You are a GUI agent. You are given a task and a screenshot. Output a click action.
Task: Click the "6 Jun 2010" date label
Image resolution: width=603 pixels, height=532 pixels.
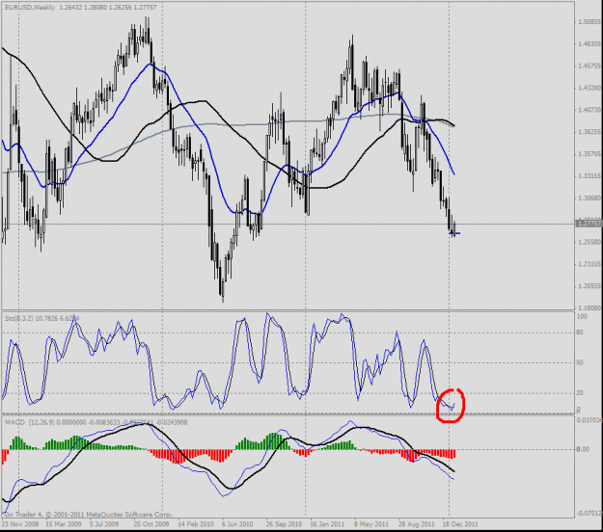(x=237, y=524)
